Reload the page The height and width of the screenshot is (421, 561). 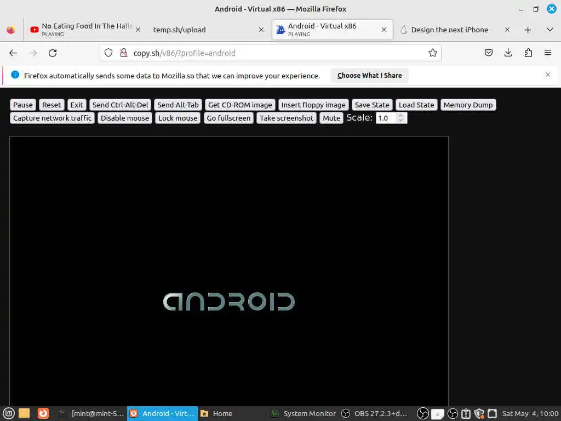(53, 53)
